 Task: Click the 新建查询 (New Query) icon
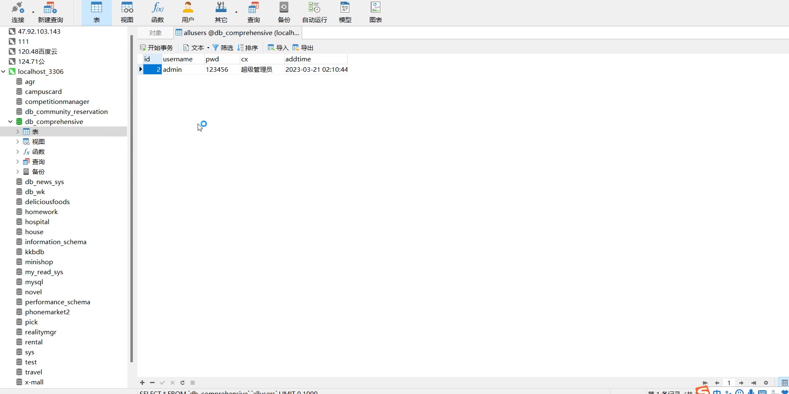click(50, 13)
